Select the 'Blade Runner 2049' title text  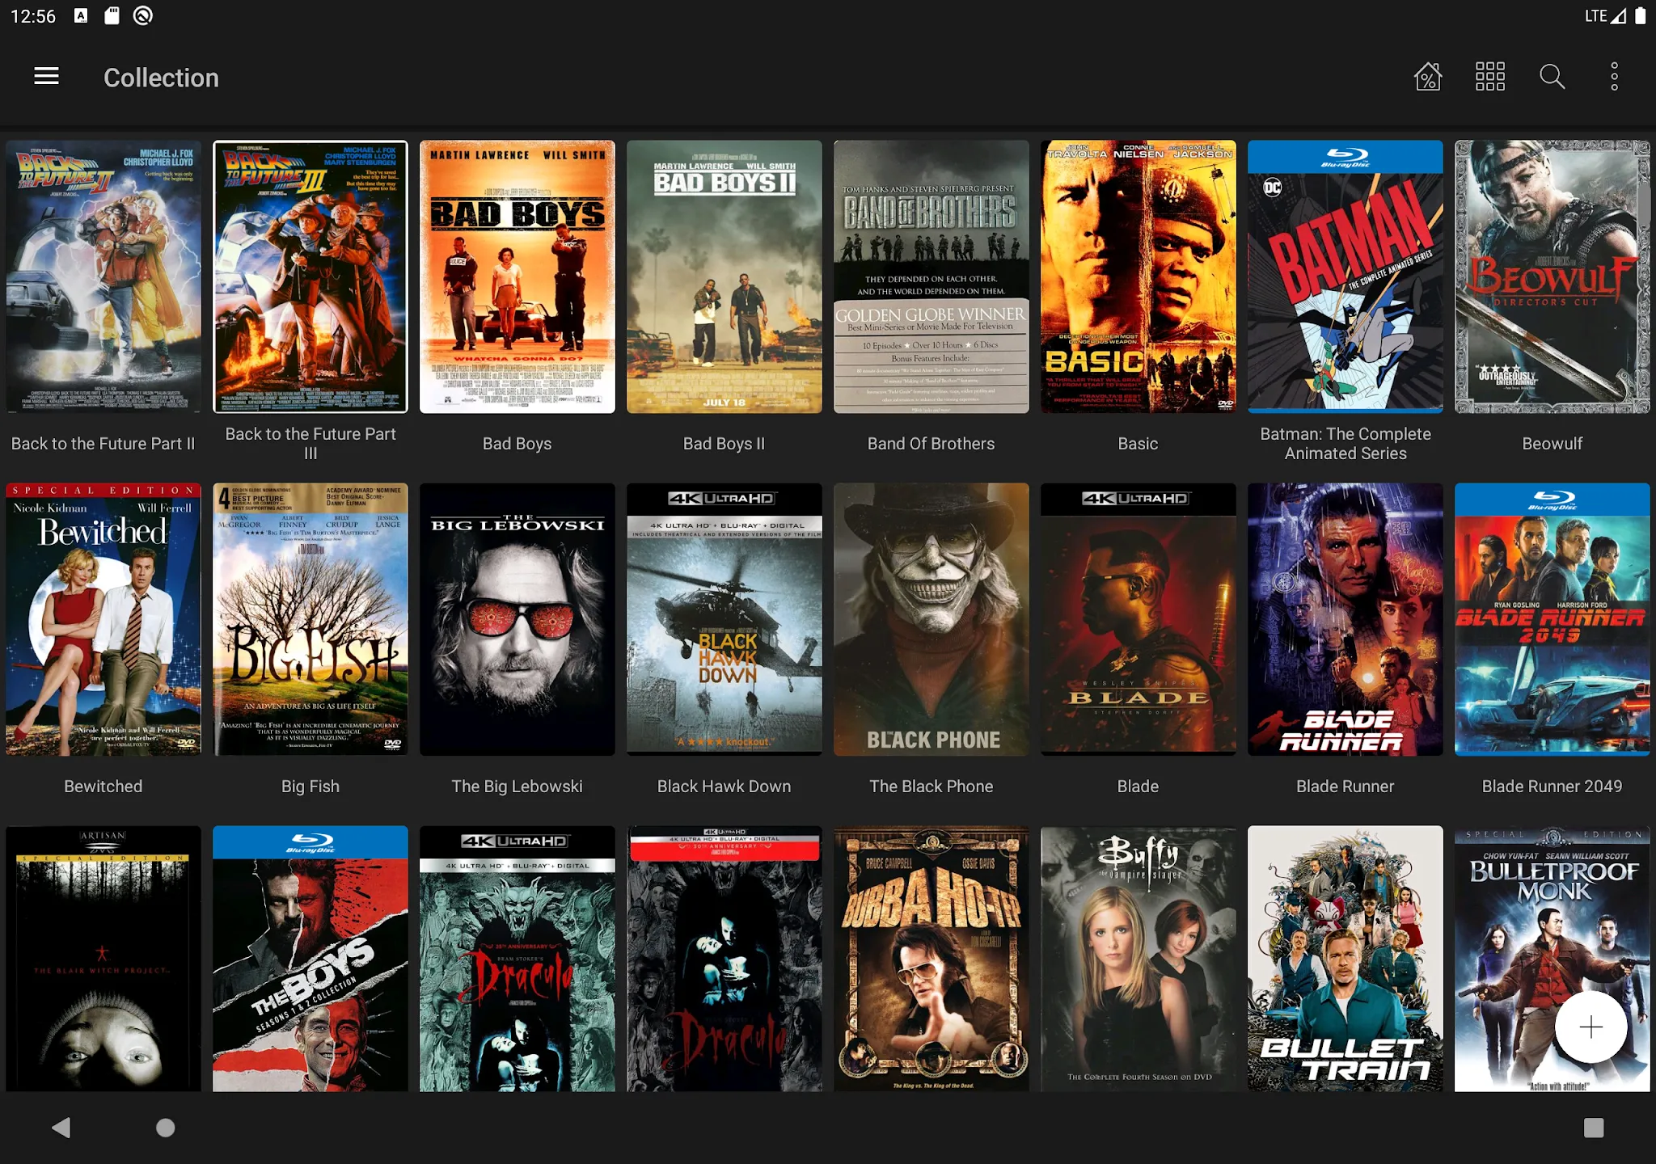1552,787
